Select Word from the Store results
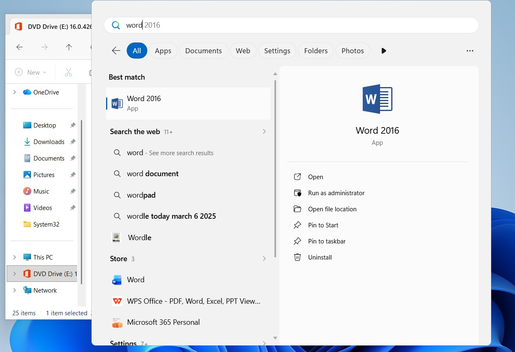 pyautogui.click(x=136, y=279)
